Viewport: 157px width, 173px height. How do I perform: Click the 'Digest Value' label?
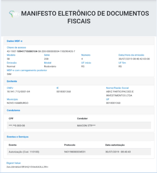coord(14,163)
